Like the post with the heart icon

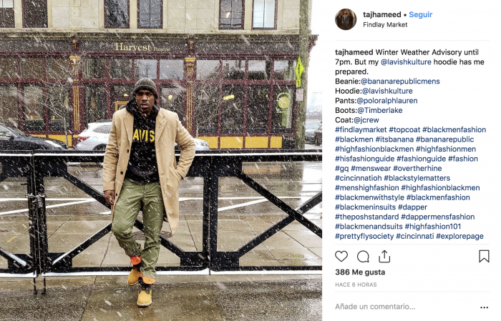[x=341, y=257]
